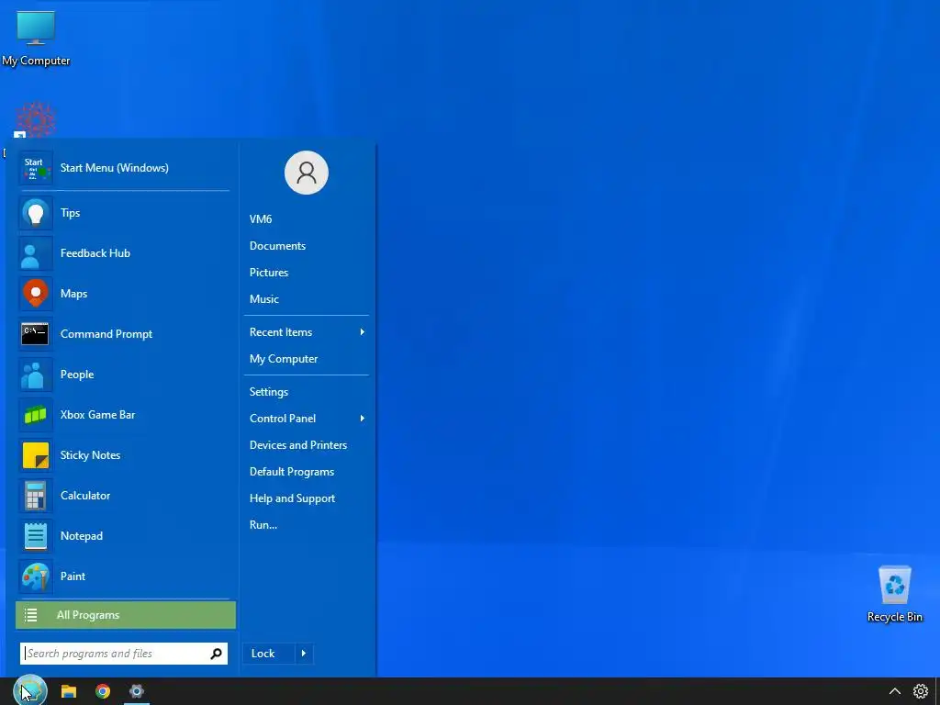940x705 pixels.
Task: Open My Computer from the start menu list
Action: 284,359
